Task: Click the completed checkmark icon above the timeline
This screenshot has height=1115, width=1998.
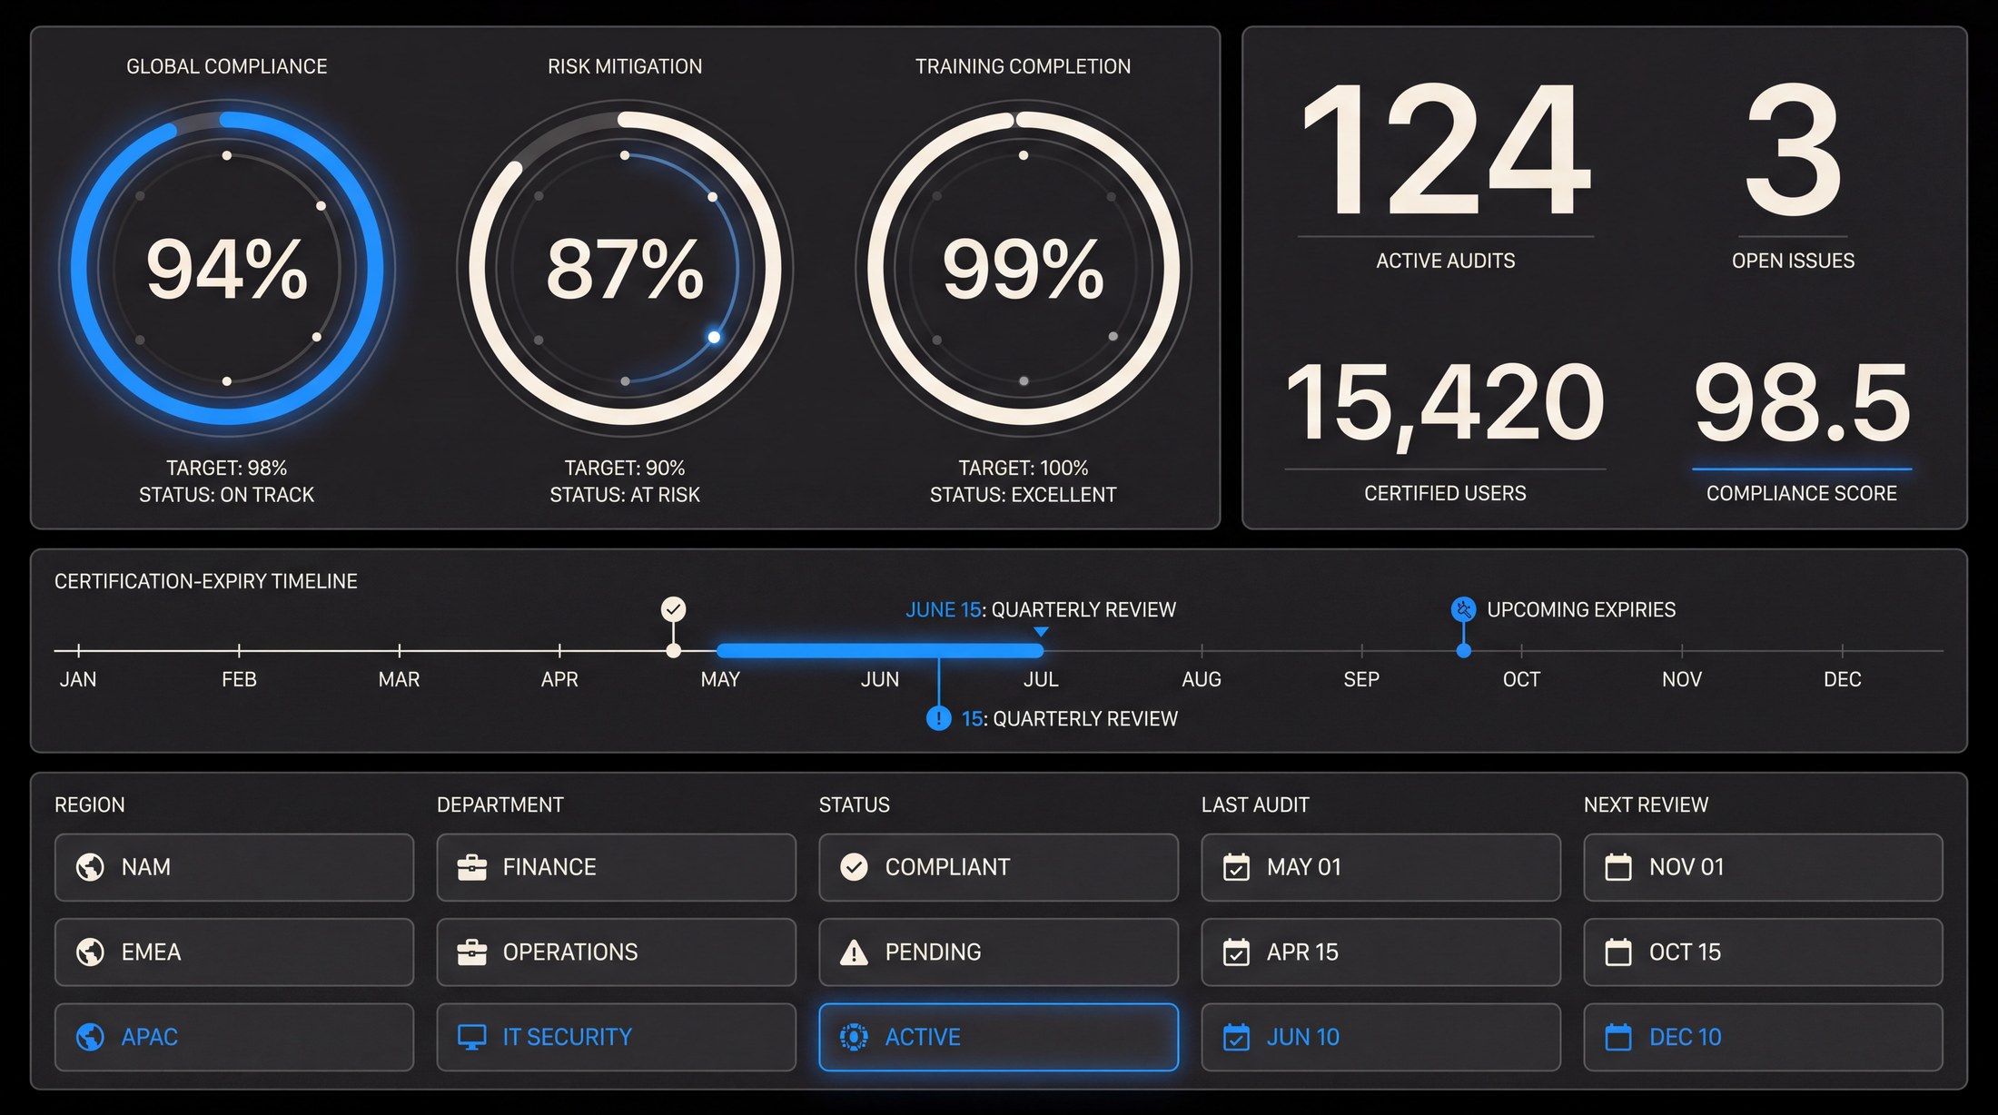Action: pos(673,608)
